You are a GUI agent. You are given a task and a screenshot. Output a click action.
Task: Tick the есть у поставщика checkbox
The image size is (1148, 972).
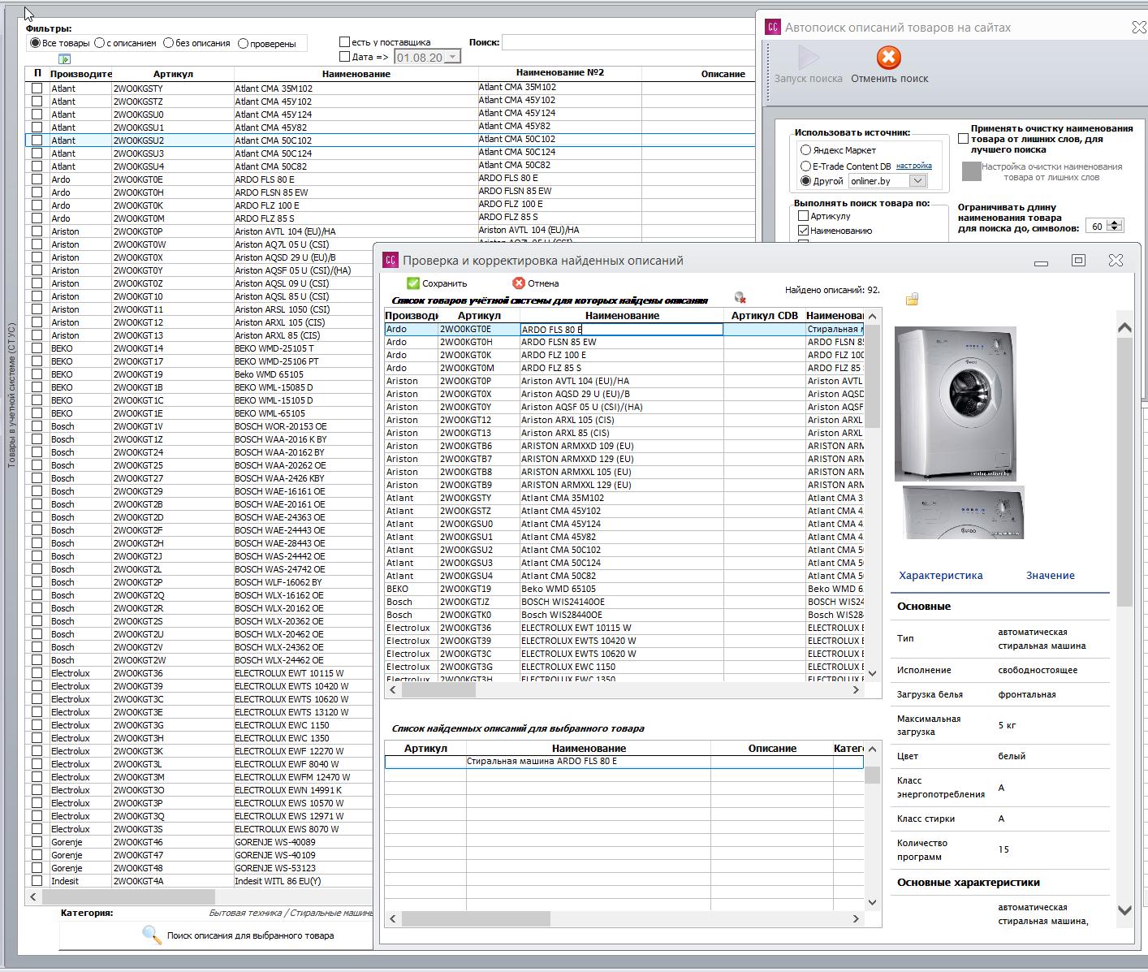[x=344, y=42]
